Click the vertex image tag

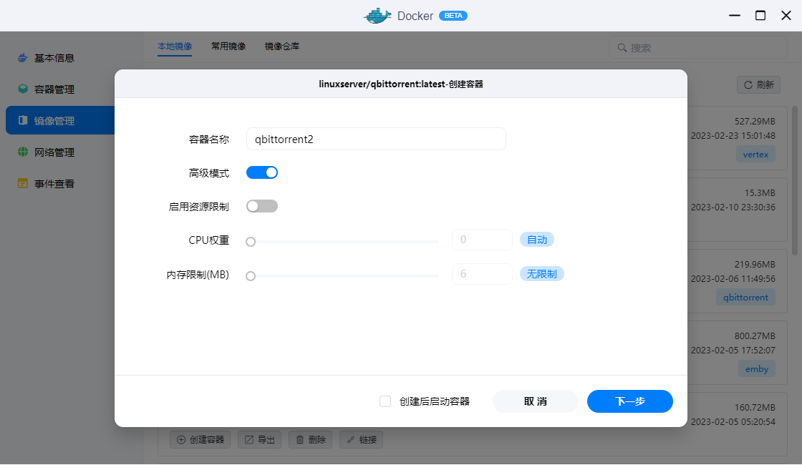coord(755,155)
